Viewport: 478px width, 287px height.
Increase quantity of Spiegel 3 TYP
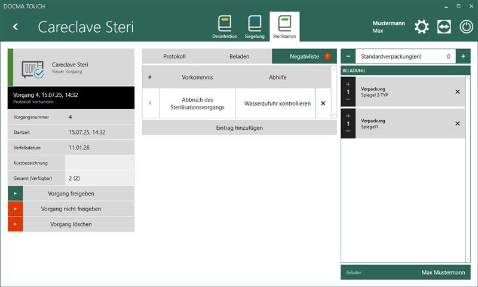pyautogui.click(x=348, y=84)
